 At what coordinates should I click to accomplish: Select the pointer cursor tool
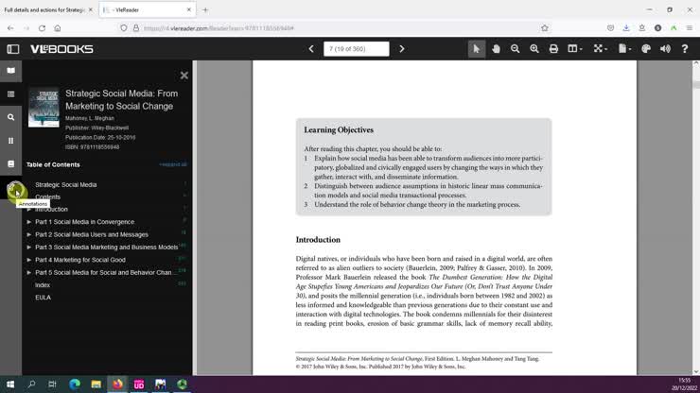pyautogui.click(x=476, y=48)
